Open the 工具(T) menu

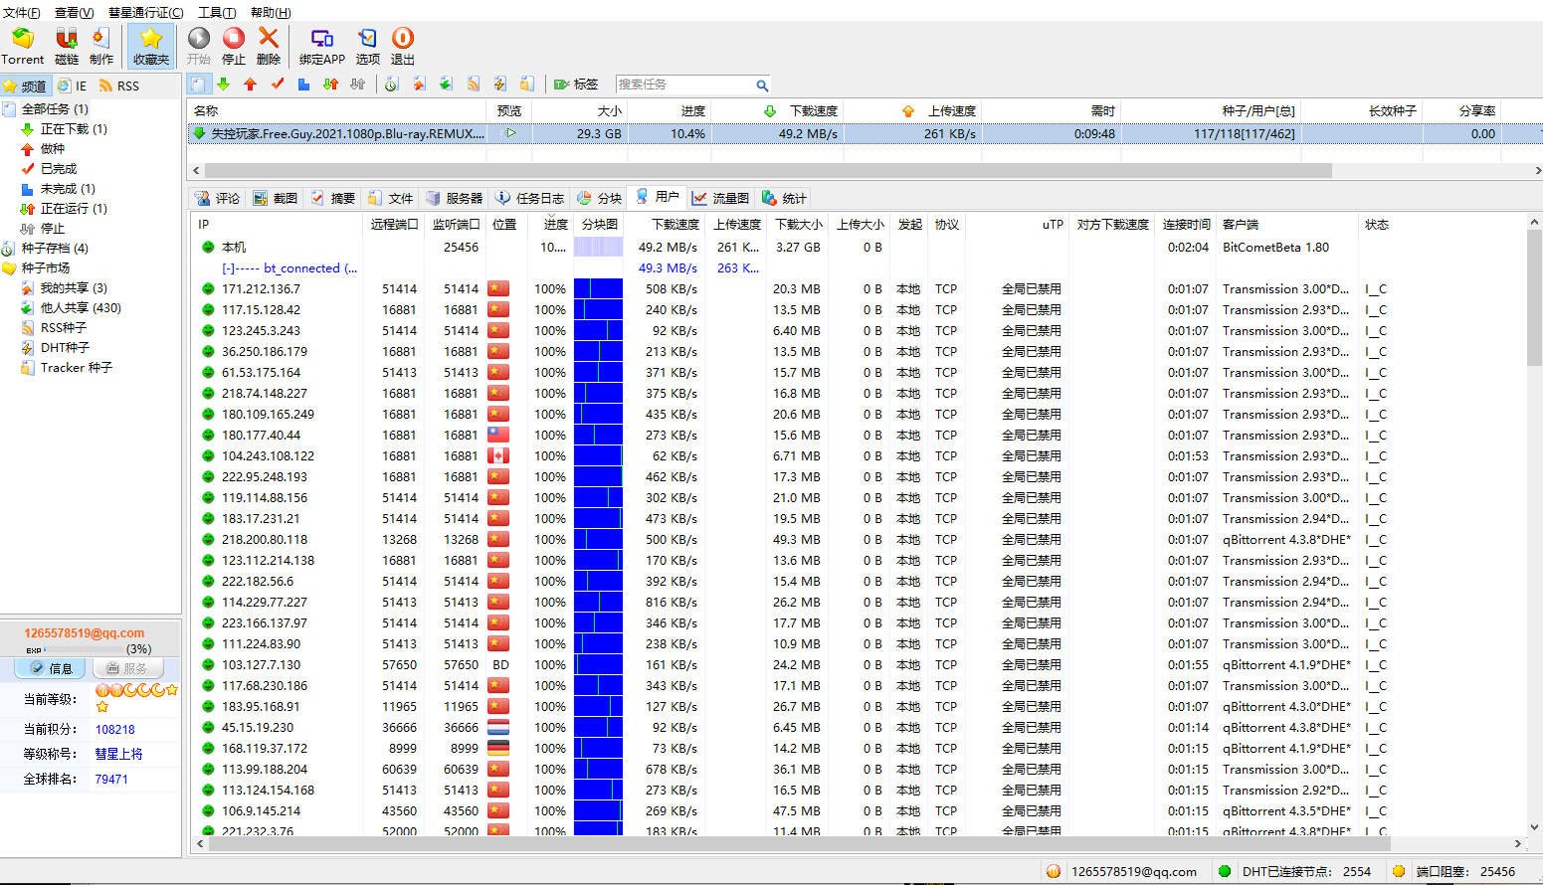tap(217, 12)
